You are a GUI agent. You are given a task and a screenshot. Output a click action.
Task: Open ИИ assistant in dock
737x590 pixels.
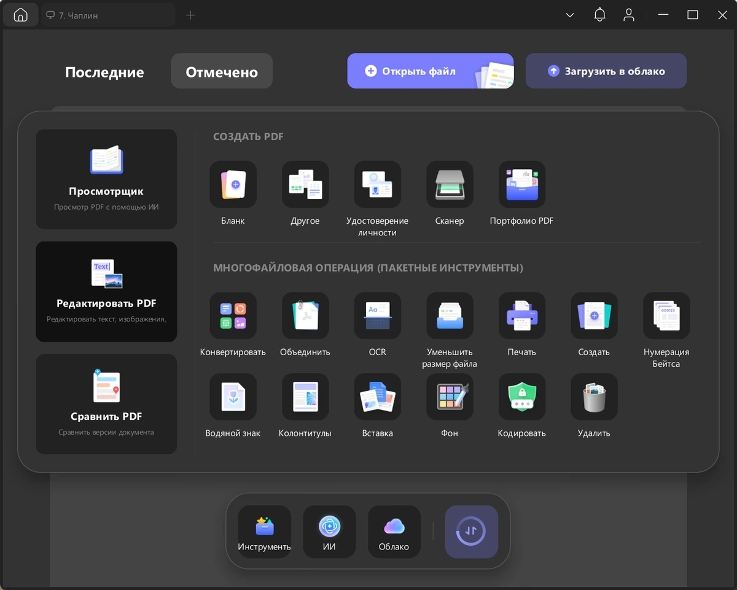(330, 532)
